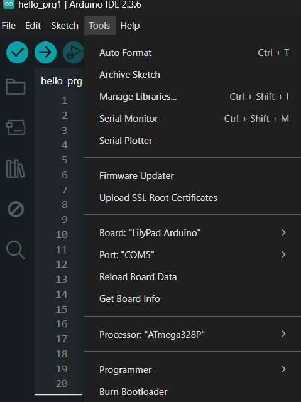The width and height of the screenshot is (301, 402).
Task: Click the Upload arrow button
Action: [45, 53]
